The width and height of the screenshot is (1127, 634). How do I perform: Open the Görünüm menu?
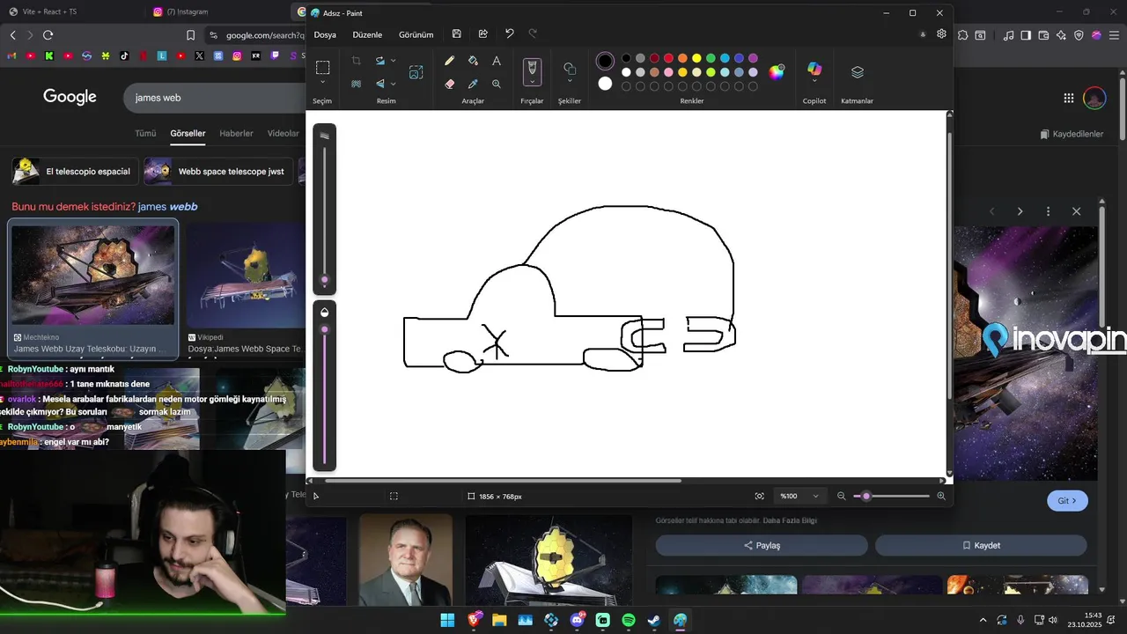416,34
